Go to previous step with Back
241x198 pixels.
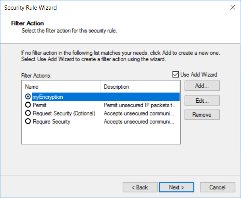tap(140, 187)
